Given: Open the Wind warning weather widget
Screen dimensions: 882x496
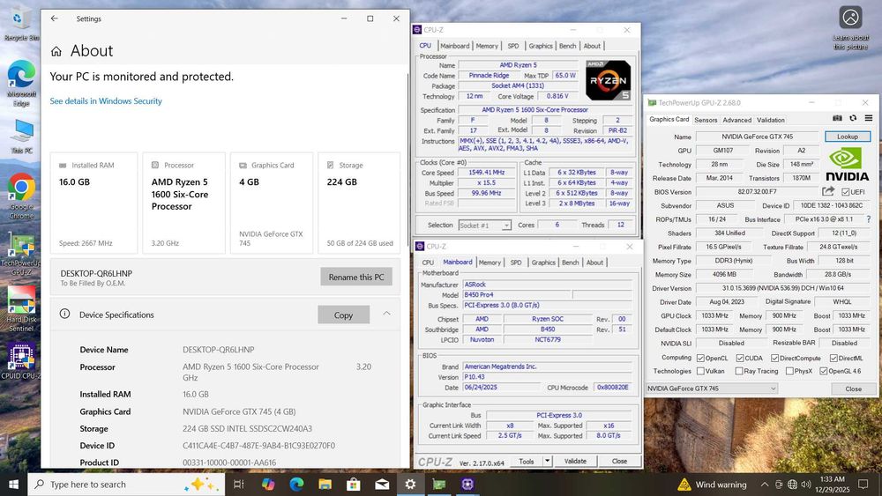Looking at the screenshot, I should pyautogui.click(x=712, y=485).
